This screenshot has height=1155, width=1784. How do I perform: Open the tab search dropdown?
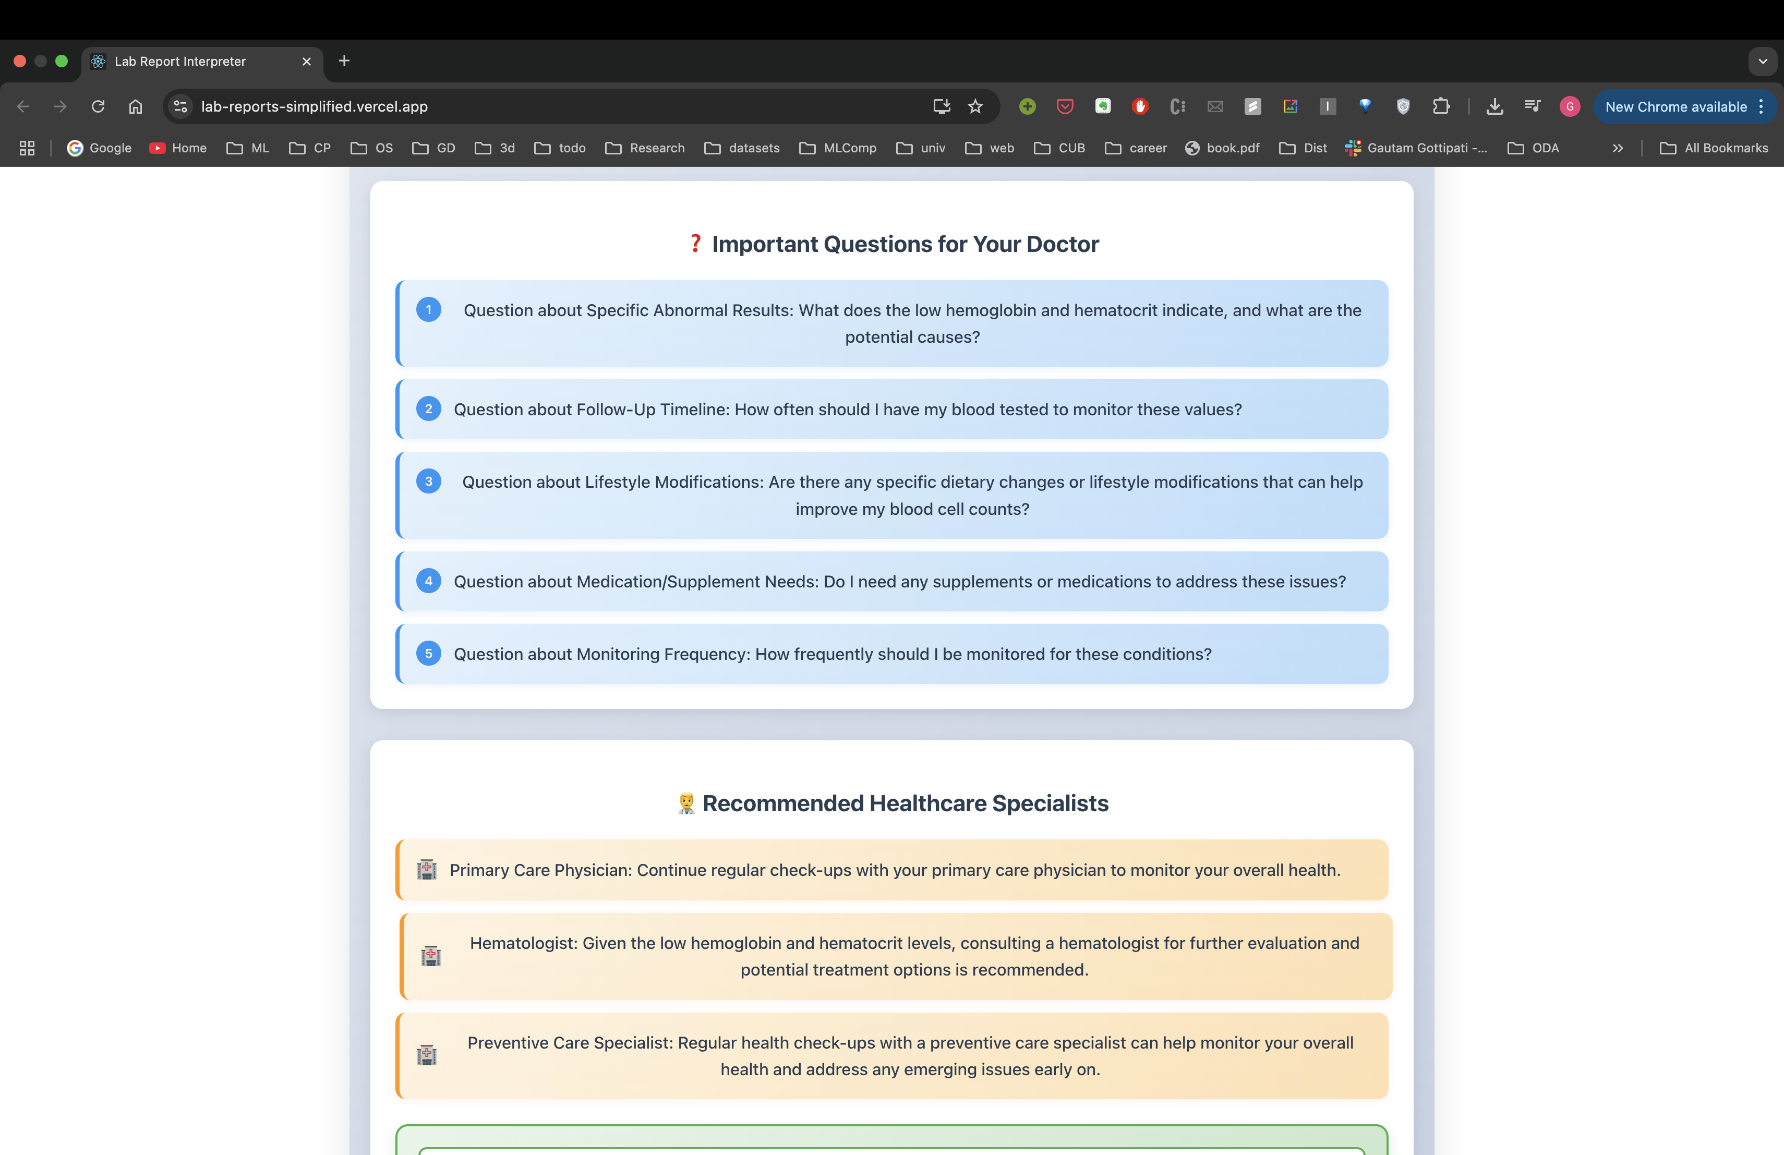tap(1763, 61)
